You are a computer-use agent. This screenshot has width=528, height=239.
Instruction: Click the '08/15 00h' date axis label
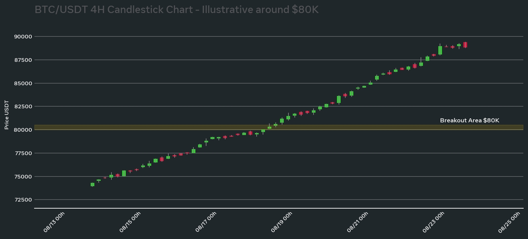pos(130,222)
